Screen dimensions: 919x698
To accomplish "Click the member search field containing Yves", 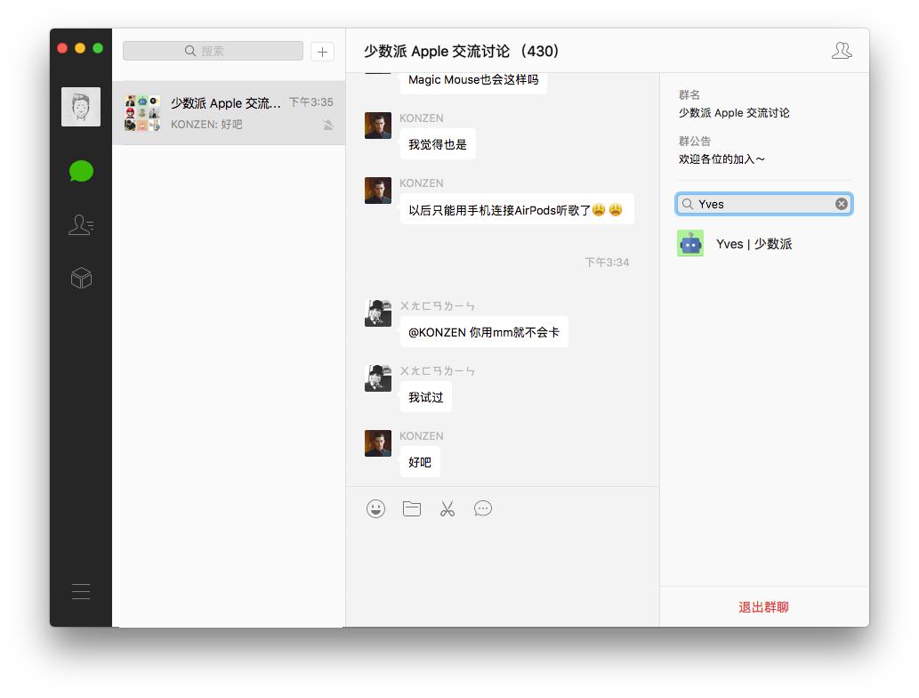I will pyautogui.click(x=763, y=204).
